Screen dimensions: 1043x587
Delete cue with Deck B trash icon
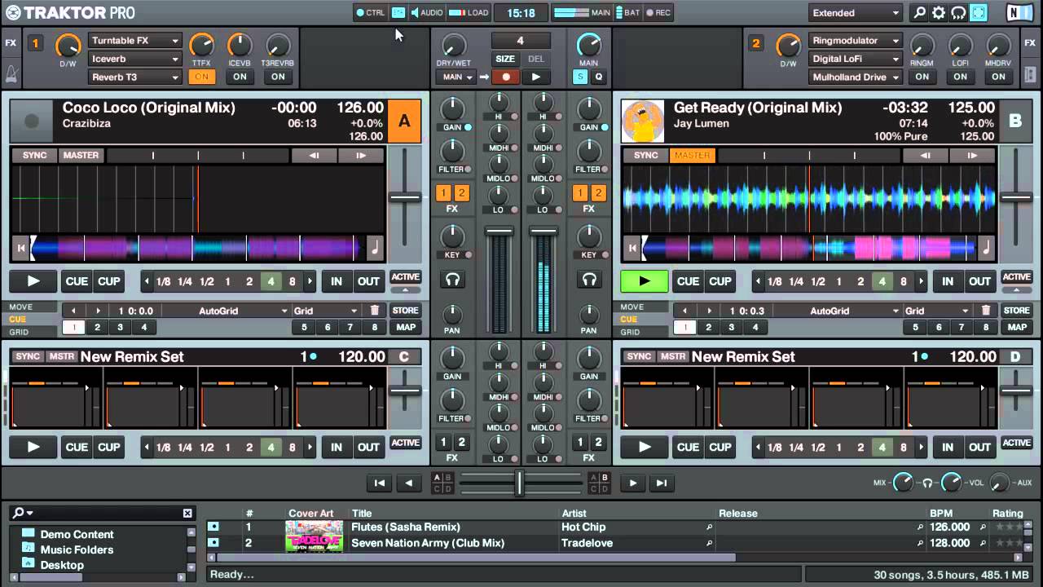tap(985, 311)
